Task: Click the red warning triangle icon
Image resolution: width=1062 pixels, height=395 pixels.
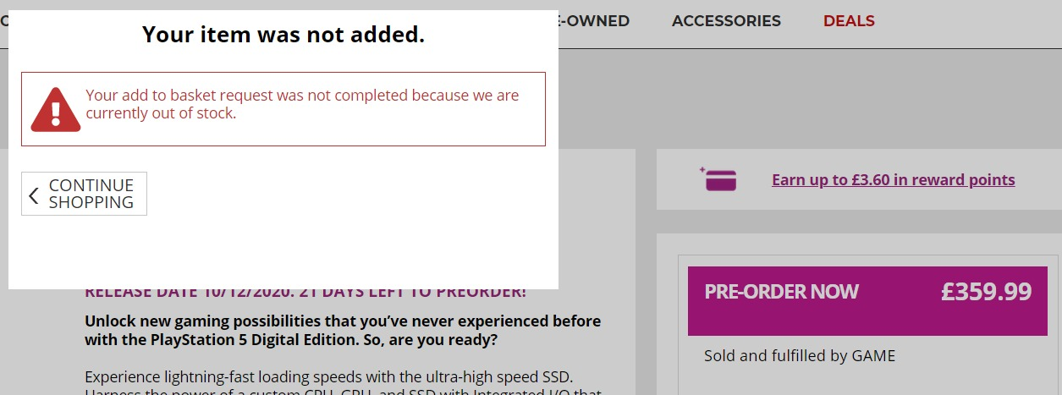Action: coord(55,110)
